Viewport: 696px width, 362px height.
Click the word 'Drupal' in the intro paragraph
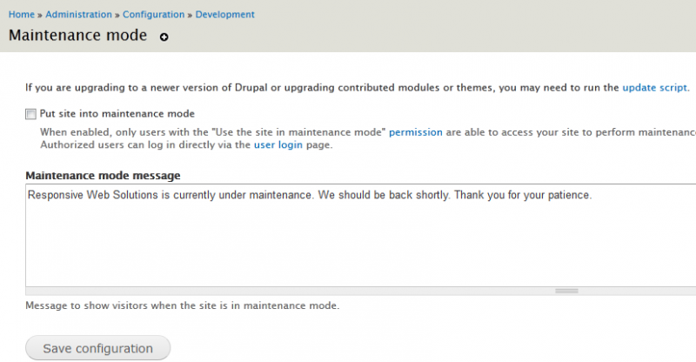click(251, 88)
